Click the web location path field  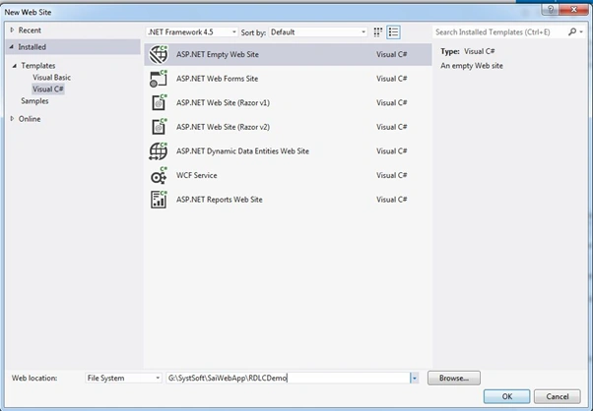(288, 378)
